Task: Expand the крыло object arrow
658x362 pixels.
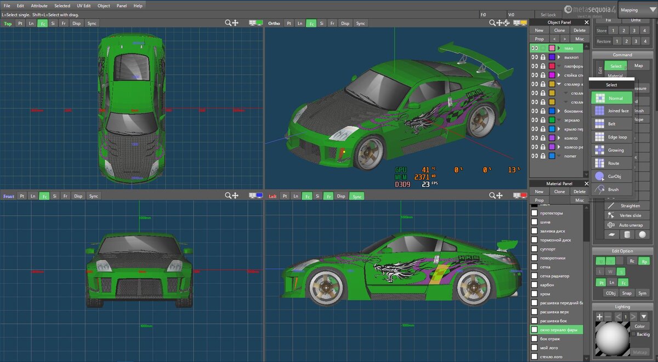Action: pos(559,129)
